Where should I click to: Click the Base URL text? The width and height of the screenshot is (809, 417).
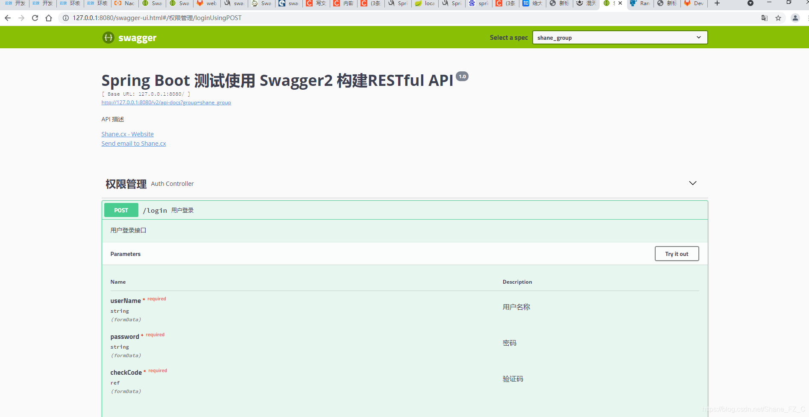point(146,94)
